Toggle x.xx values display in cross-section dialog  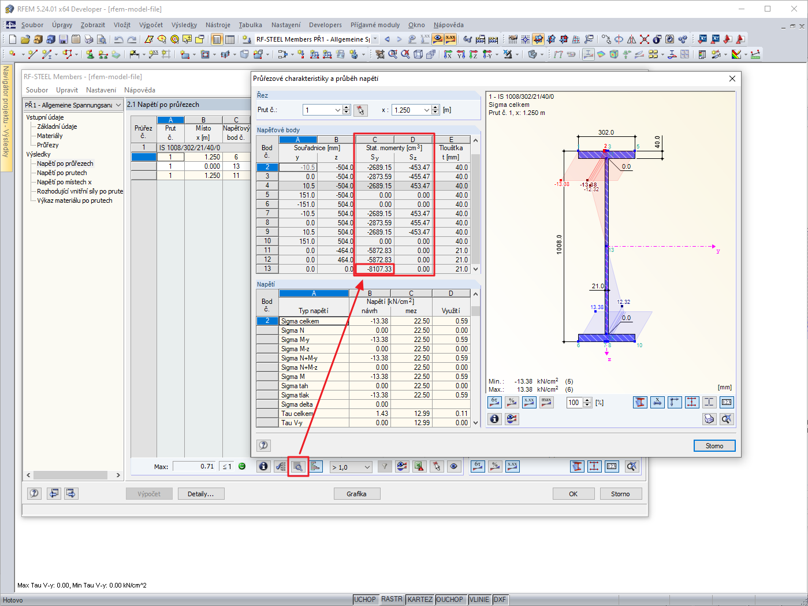[x=529, y=402]
